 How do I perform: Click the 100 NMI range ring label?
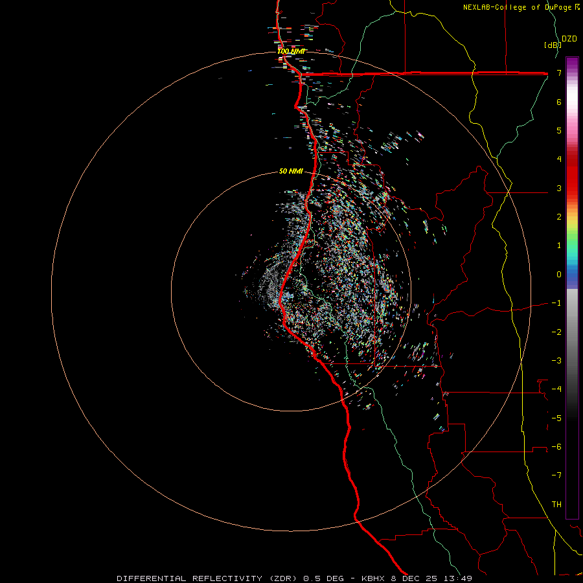[291, 51]
